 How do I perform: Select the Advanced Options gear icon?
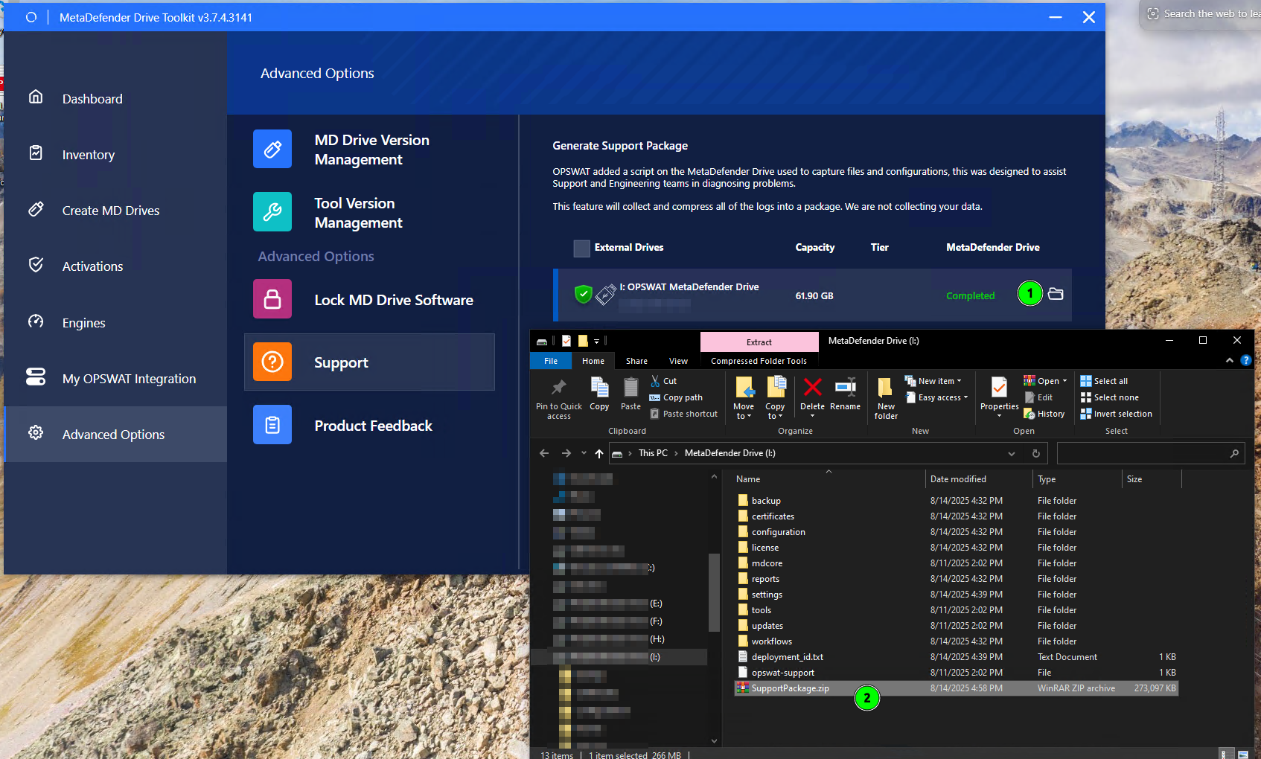coord(36,432)
